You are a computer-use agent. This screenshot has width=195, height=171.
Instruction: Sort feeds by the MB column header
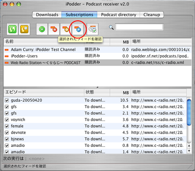(120, 42)
